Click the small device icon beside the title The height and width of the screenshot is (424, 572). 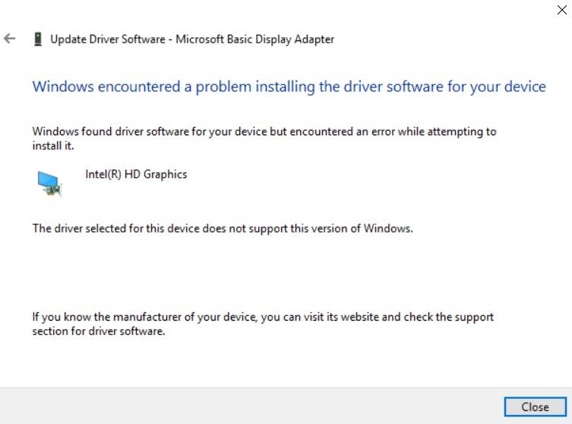point(37,39)
